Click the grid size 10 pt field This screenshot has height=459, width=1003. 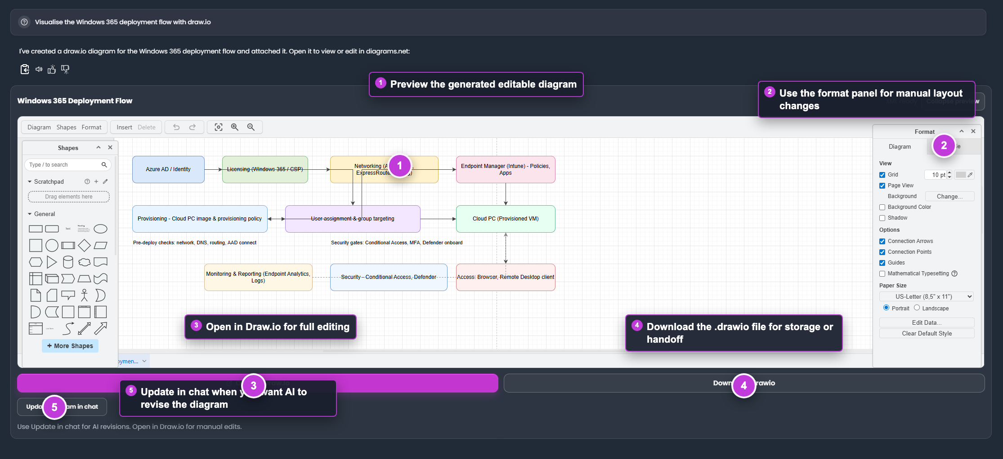[936, 175]
